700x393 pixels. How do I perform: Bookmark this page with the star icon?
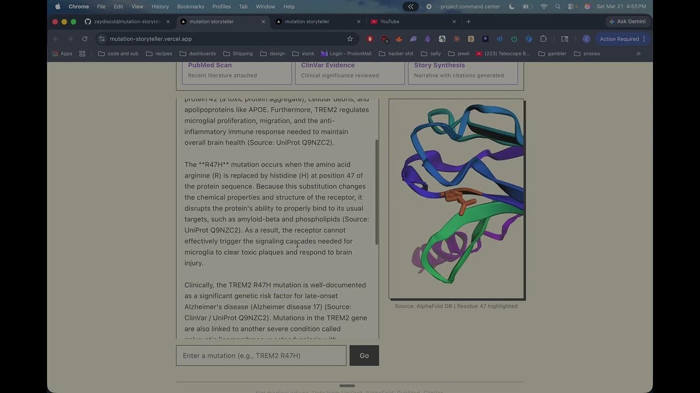pos(350,39)
